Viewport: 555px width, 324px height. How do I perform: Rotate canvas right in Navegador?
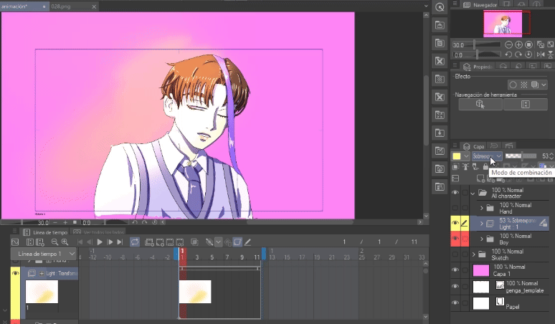click(x=518, y=54)
